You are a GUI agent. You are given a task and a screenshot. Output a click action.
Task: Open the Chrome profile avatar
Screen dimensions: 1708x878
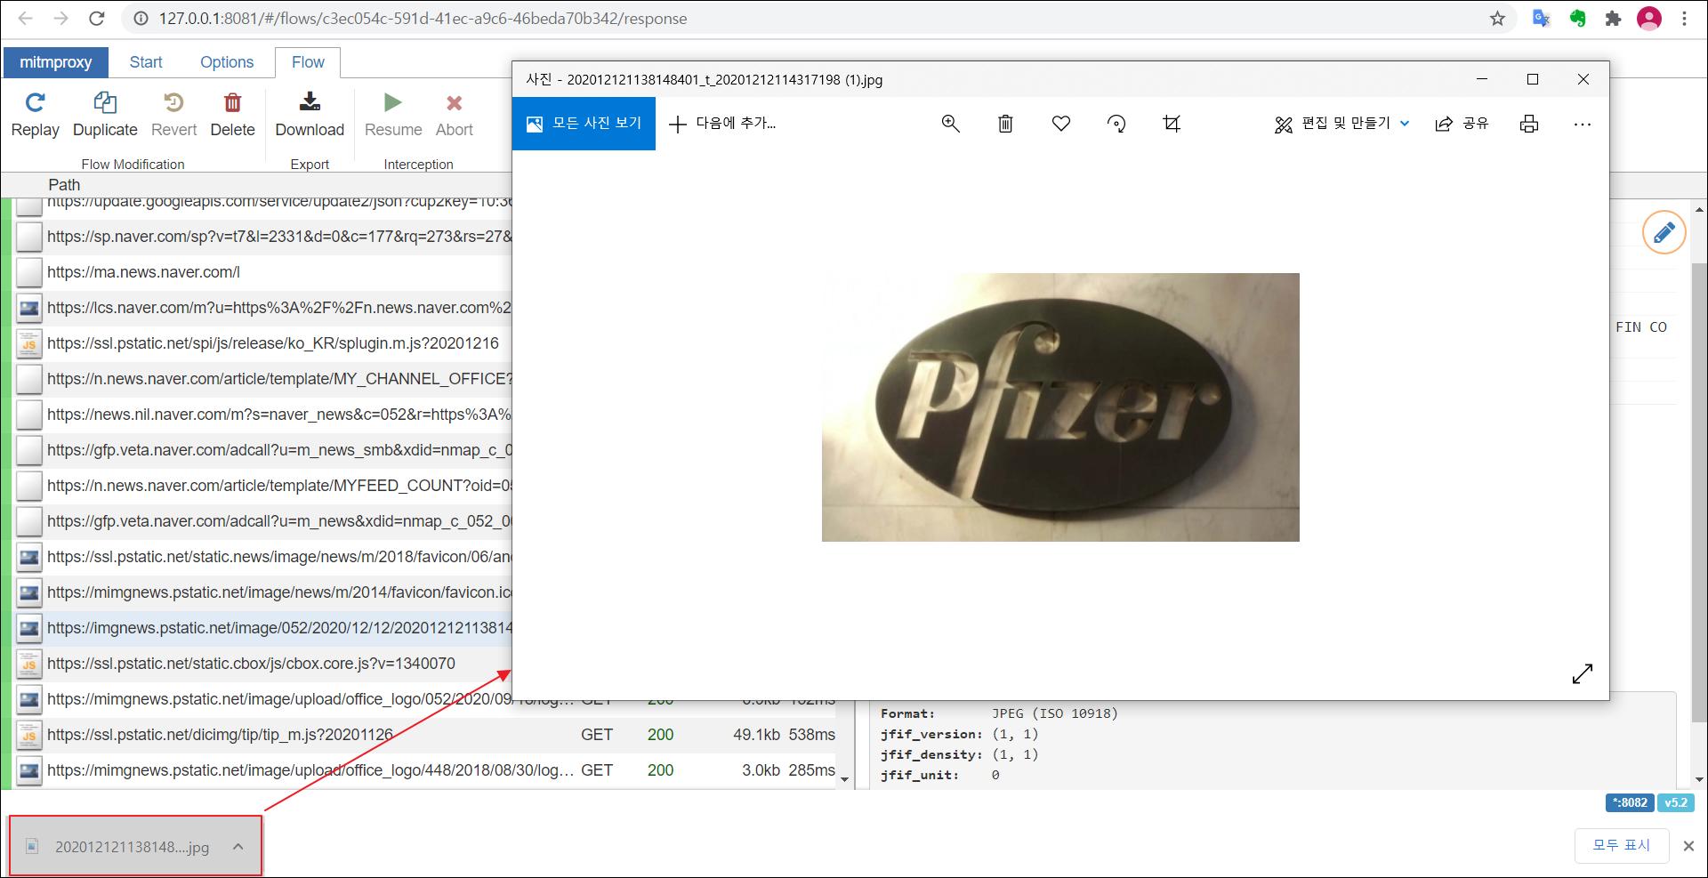(x=1649, y=19)
